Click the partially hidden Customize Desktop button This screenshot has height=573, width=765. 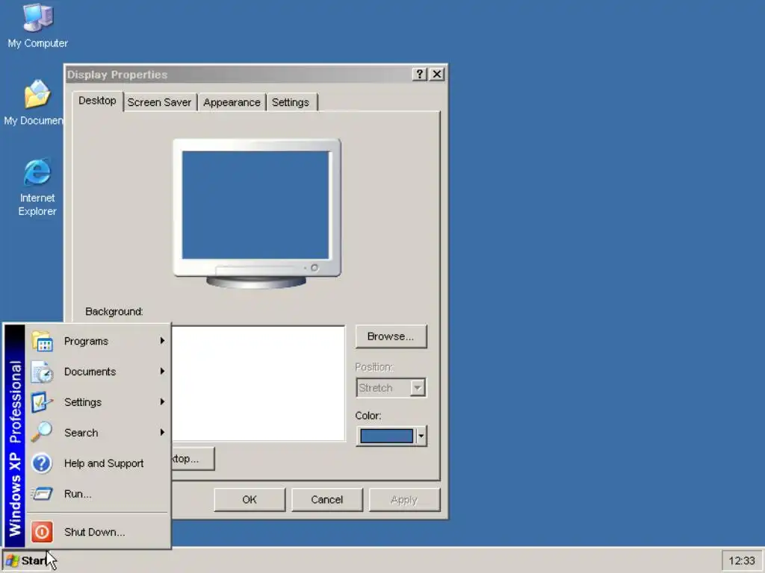[x=193, y=459]
